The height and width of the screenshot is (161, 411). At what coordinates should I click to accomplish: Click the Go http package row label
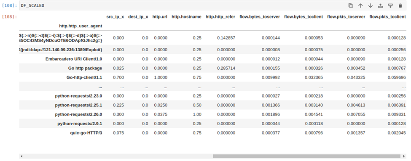click(x=85, y=68)
